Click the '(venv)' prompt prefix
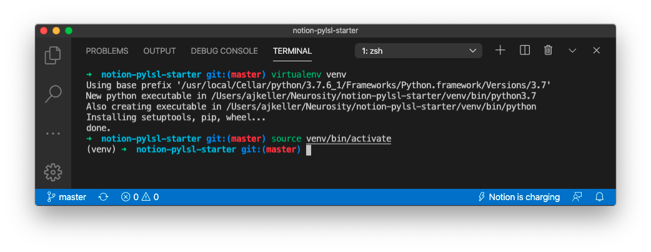651x252 pixels. pos(101,149)
